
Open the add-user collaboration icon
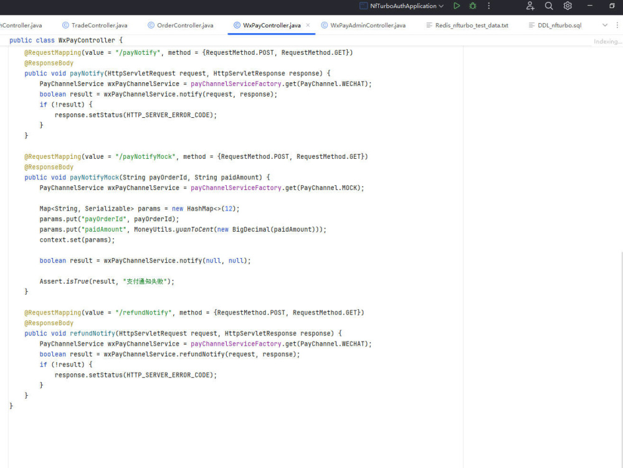(x=530, y=6)
